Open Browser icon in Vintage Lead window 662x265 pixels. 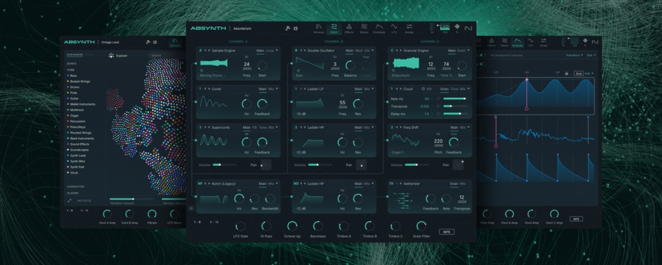coord(175,42)
